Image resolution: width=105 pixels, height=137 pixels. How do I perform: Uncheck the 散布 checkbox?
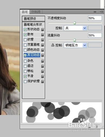[25, 35]
